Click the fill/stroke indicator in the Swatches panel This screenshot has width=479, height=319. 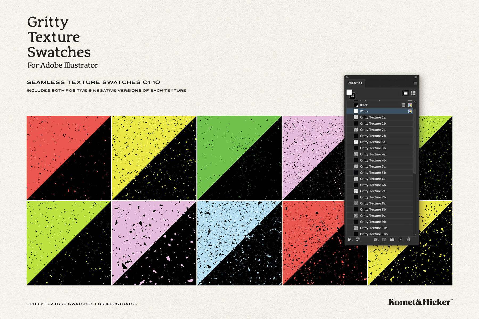tap(349, 92)
